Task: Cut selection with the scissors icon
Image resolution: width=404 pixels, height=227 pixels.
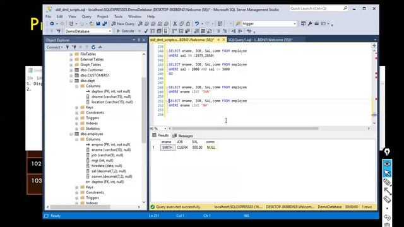Action: point(175,24)
